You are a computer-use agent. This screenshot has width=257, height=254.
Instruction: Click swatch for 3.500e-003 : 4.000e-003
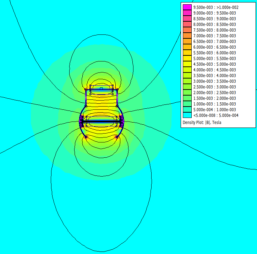[x=187, y=75]
